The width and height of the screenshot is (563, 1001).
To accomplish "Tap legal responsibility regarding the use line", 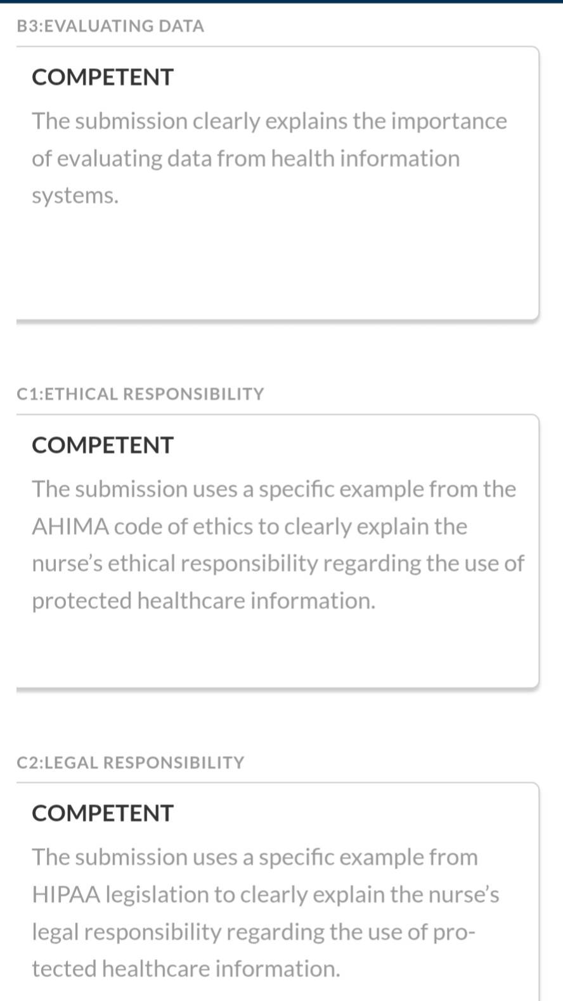I will coord(254,932).
